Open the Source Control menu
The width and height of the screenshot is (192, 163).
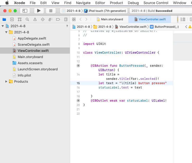[x=156, y=3]
